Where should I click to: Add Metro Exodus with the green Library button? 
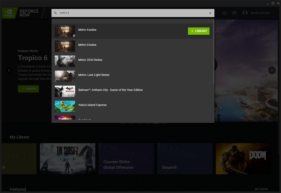[199, 31]
